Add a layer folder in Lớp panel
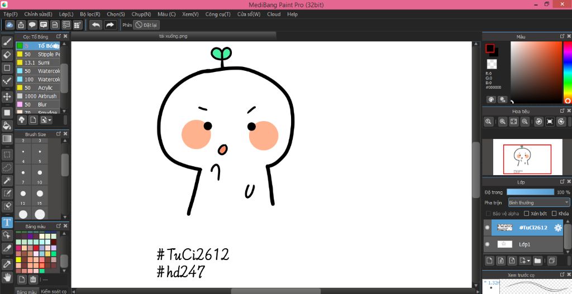The width and height of the screenshot is (572, 294). coord(537,261)
